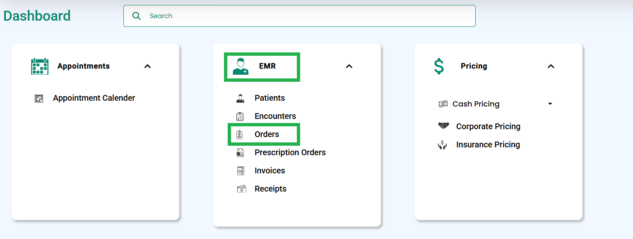Click the Encounters clipboard icon
The width and height of the screenshot is (633, 239).
coord(240,116)
